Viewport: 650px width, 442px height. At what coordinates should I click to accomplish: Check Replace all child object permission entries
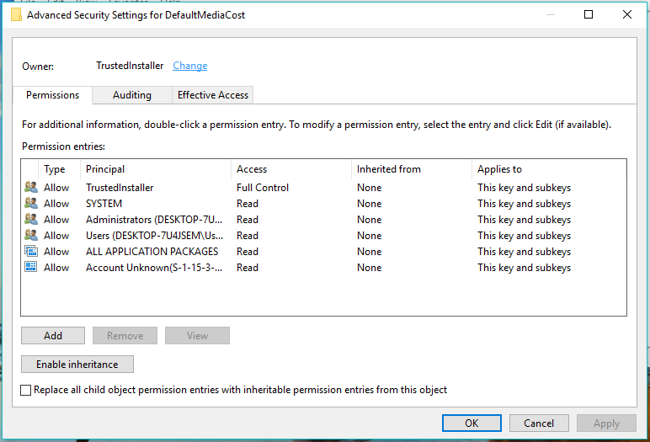[26, 391]
